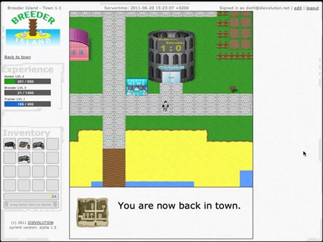Click the current version alpha 1.5 text
Viewport: 323px width, 242px height.
pos(33,228)
